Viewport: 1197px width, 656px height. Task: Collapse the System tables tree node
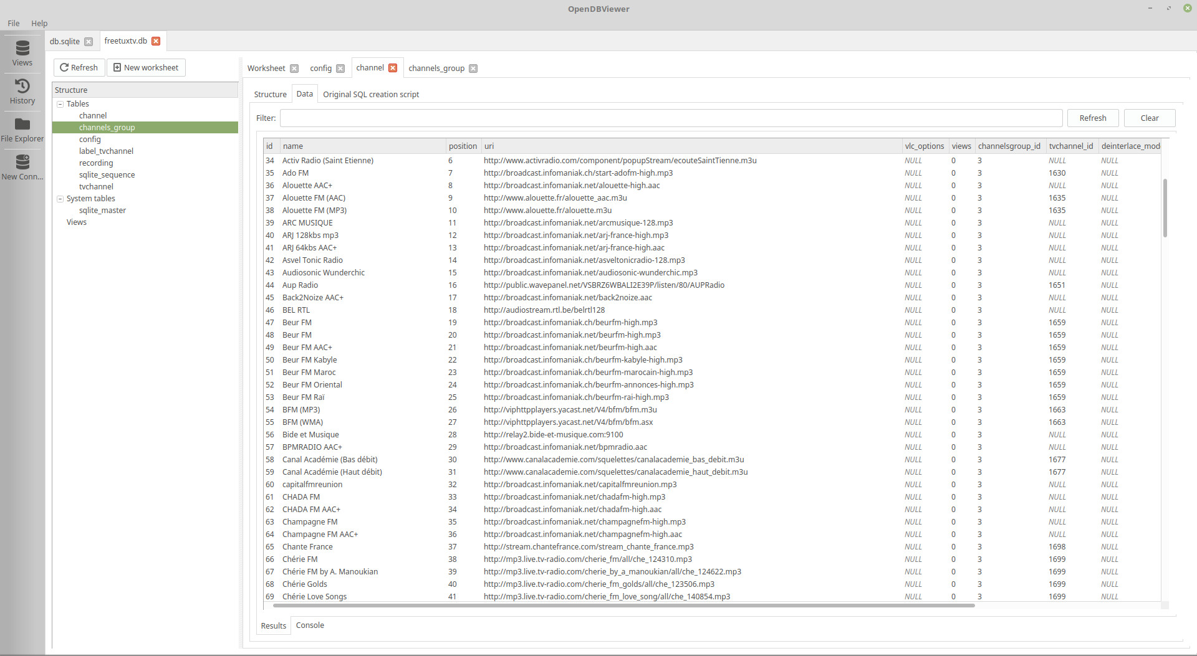(60, 199)
